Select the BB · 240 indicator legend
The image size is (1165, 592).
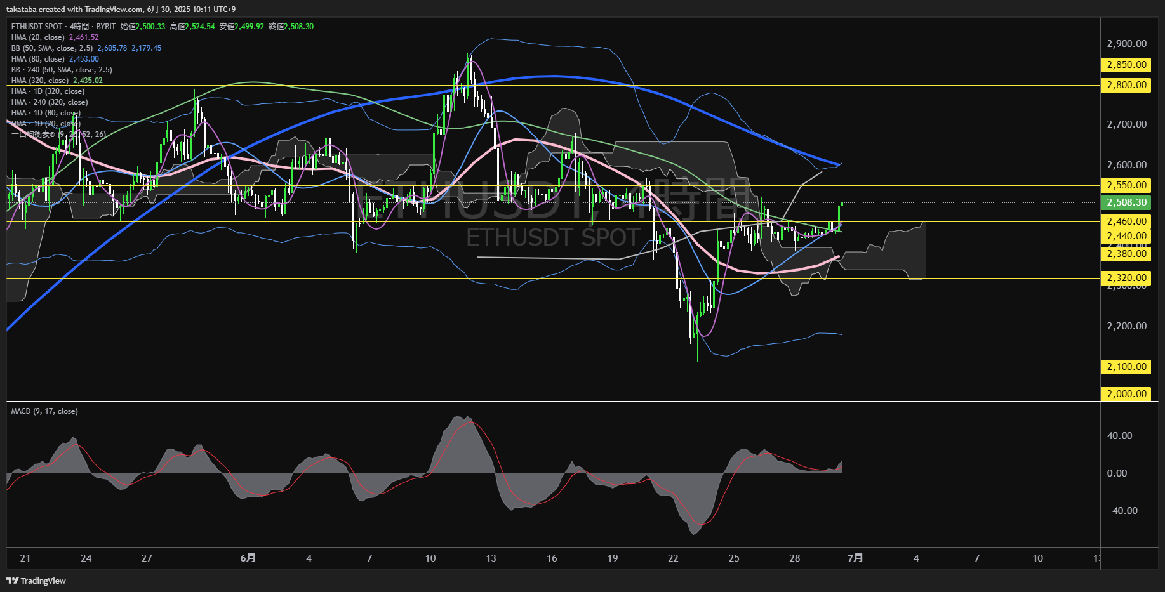pos(62,70)
